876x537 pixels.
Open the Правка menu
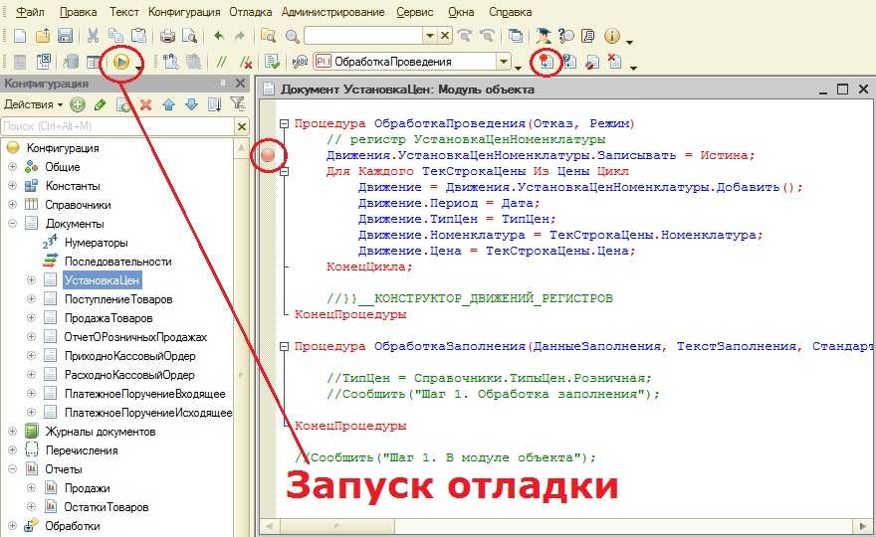[78, 12]
